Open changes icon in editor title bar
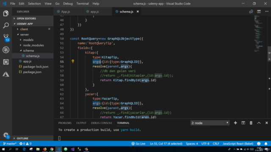271x152 pixels. 251,11
